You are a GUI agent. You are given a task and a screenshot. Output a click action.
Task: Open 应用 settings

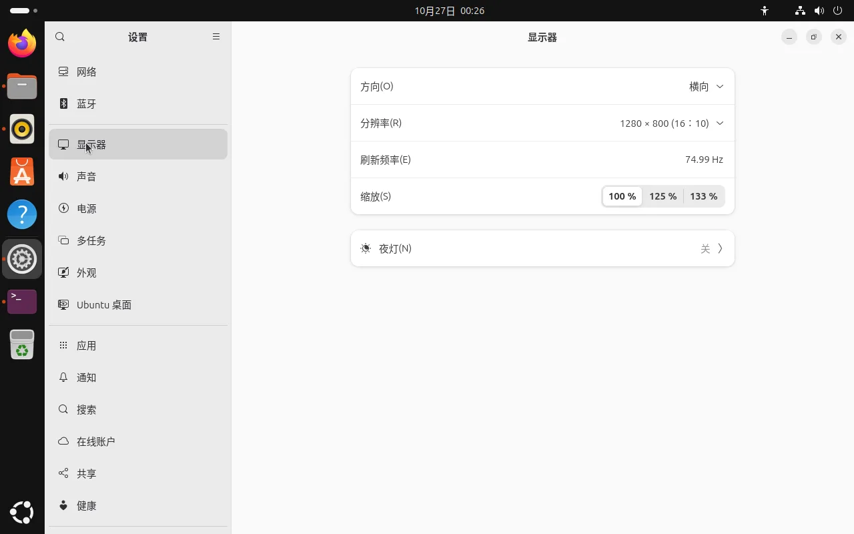click(138, 345)
